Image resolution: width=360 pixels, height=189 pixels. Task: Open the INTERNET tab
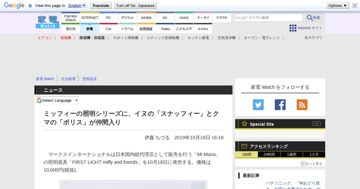(x=89, y=18)
